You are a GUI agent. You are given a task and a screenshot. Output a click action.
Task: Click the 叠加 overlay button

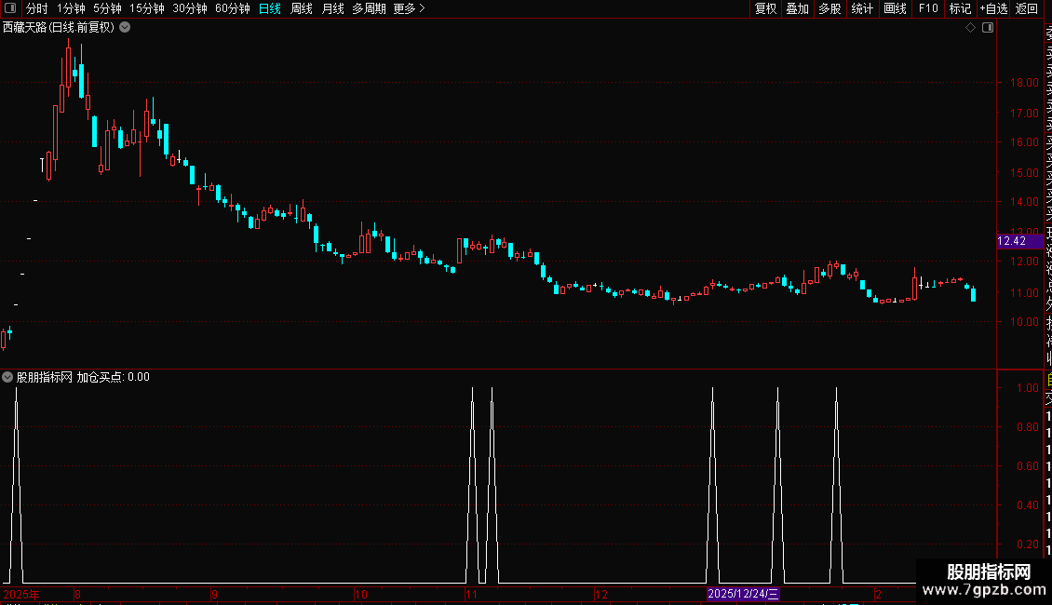[x=798, y=8]
